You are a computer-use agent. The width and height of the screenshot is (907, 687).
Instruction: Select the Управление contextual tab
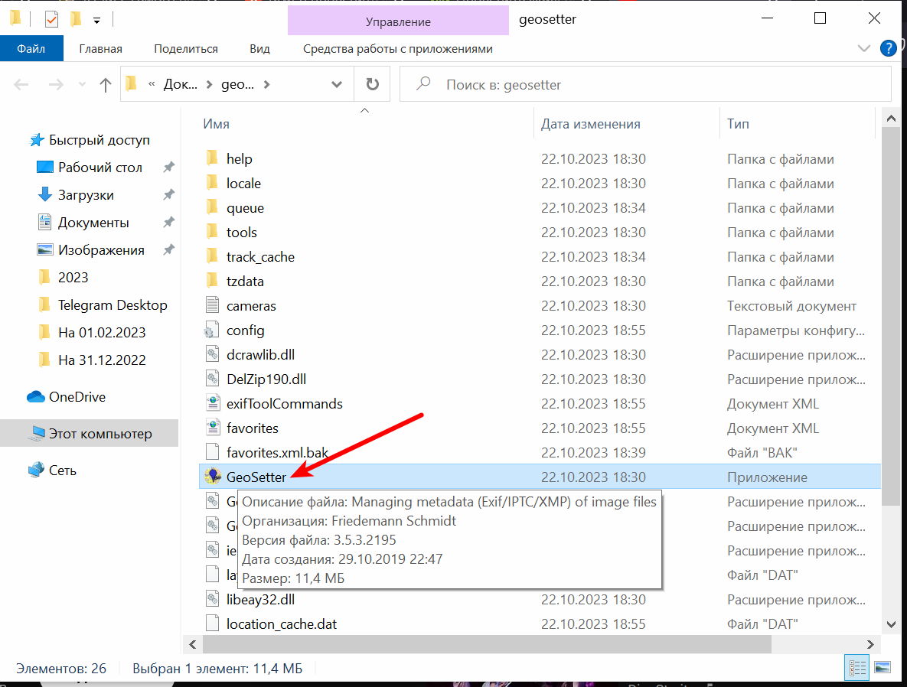pyautogui.click(x=398, y=21)
